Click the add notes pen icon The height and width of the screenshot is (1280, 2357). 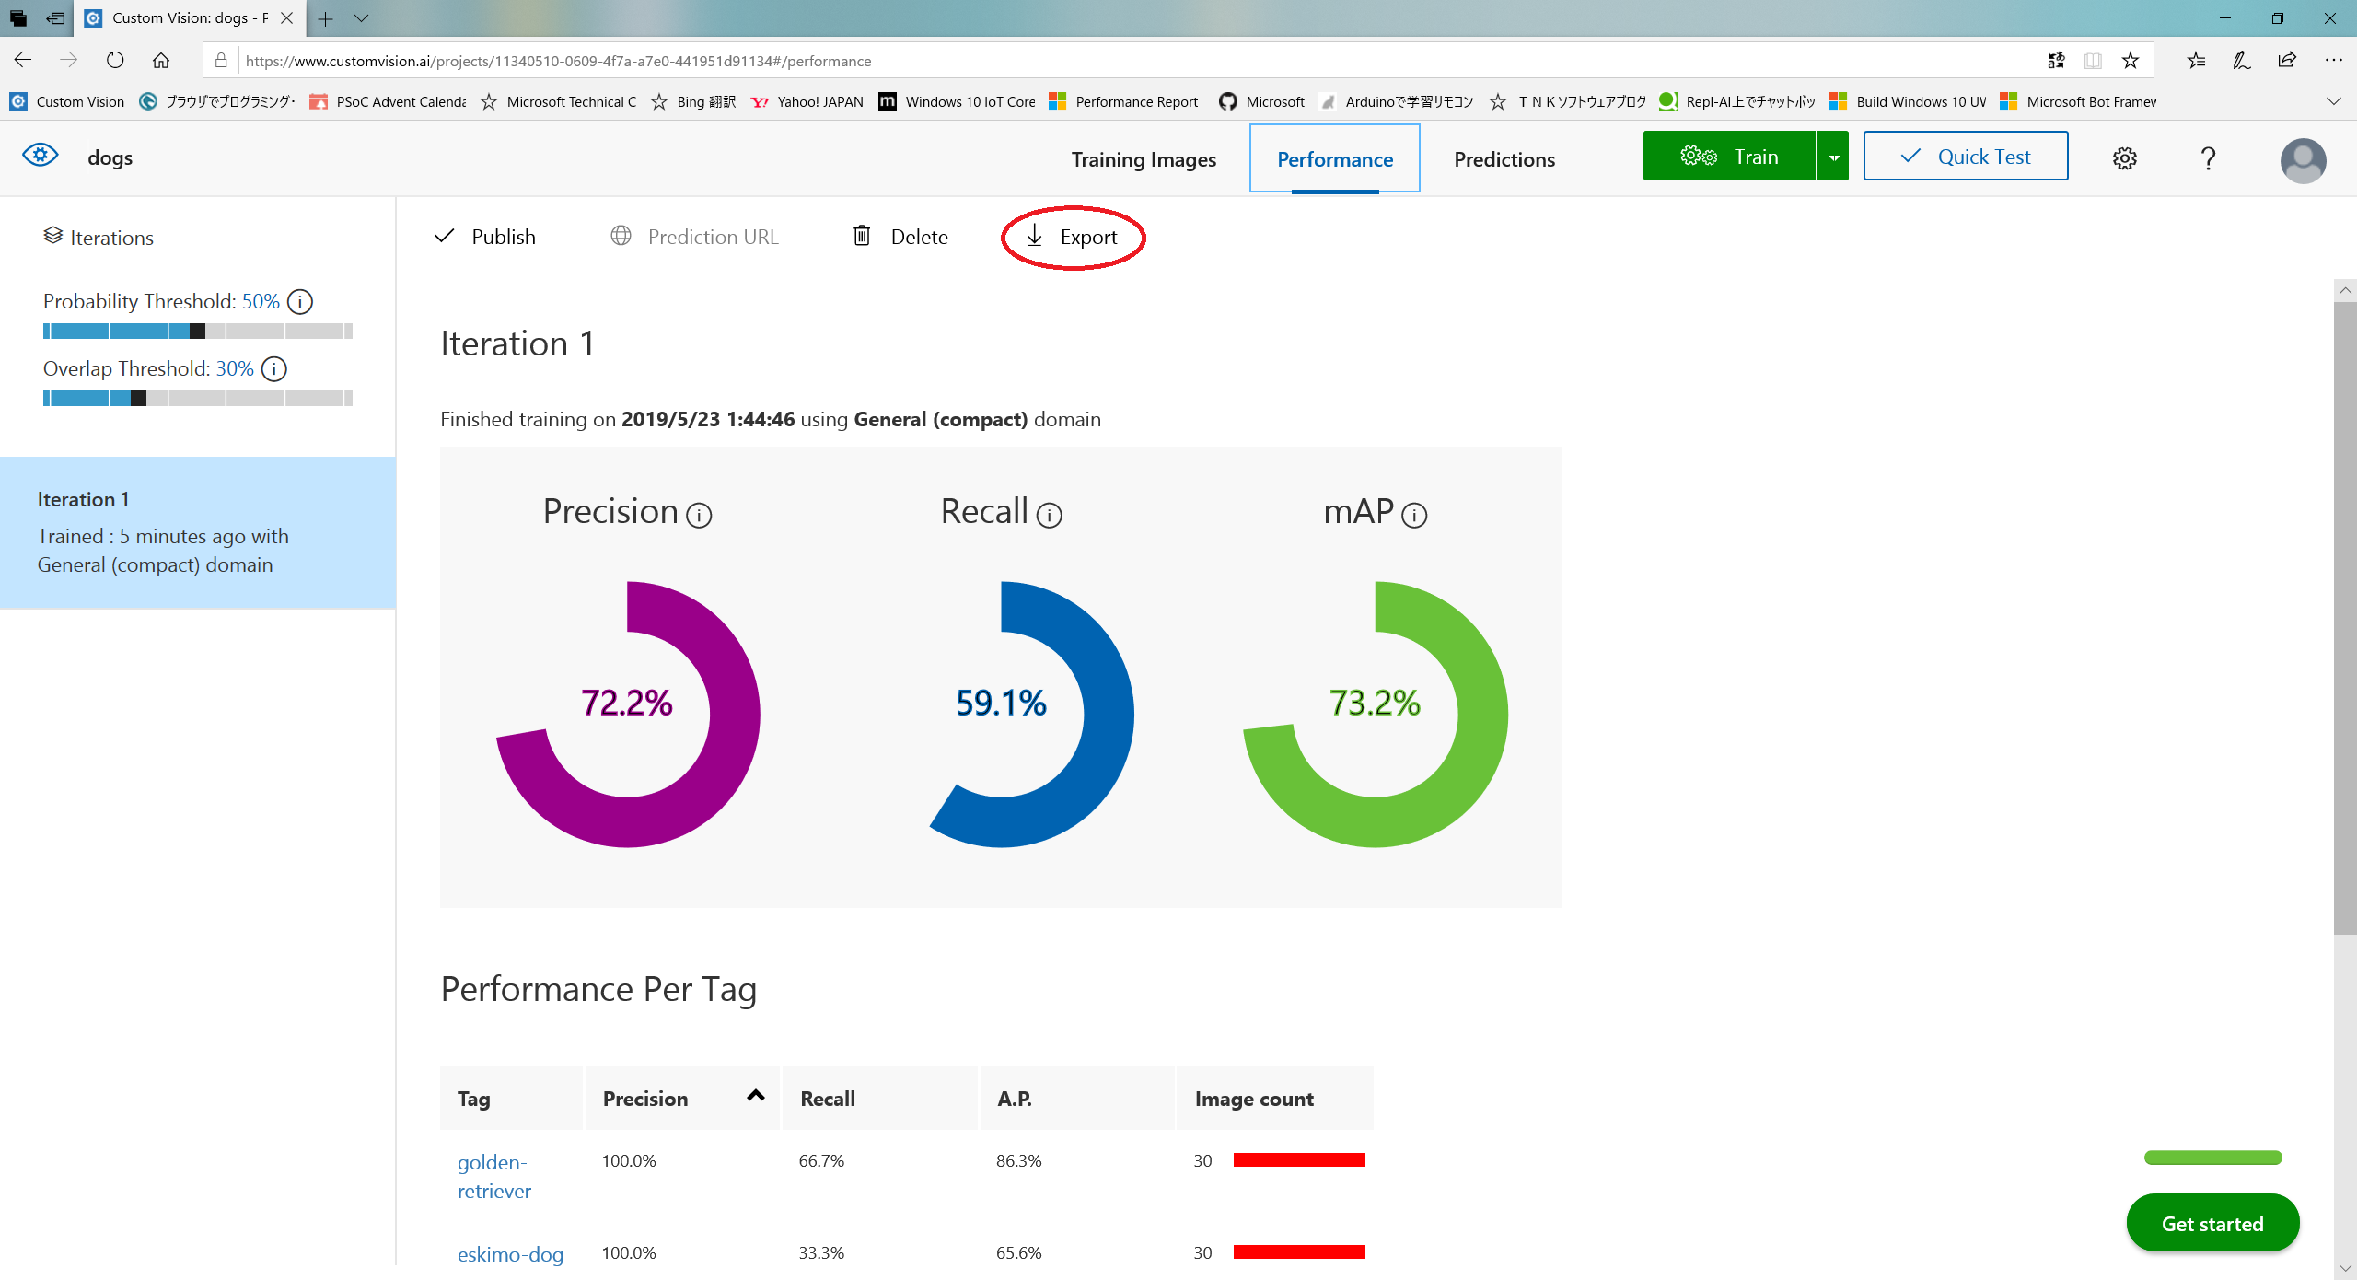tap(2241, 61)
